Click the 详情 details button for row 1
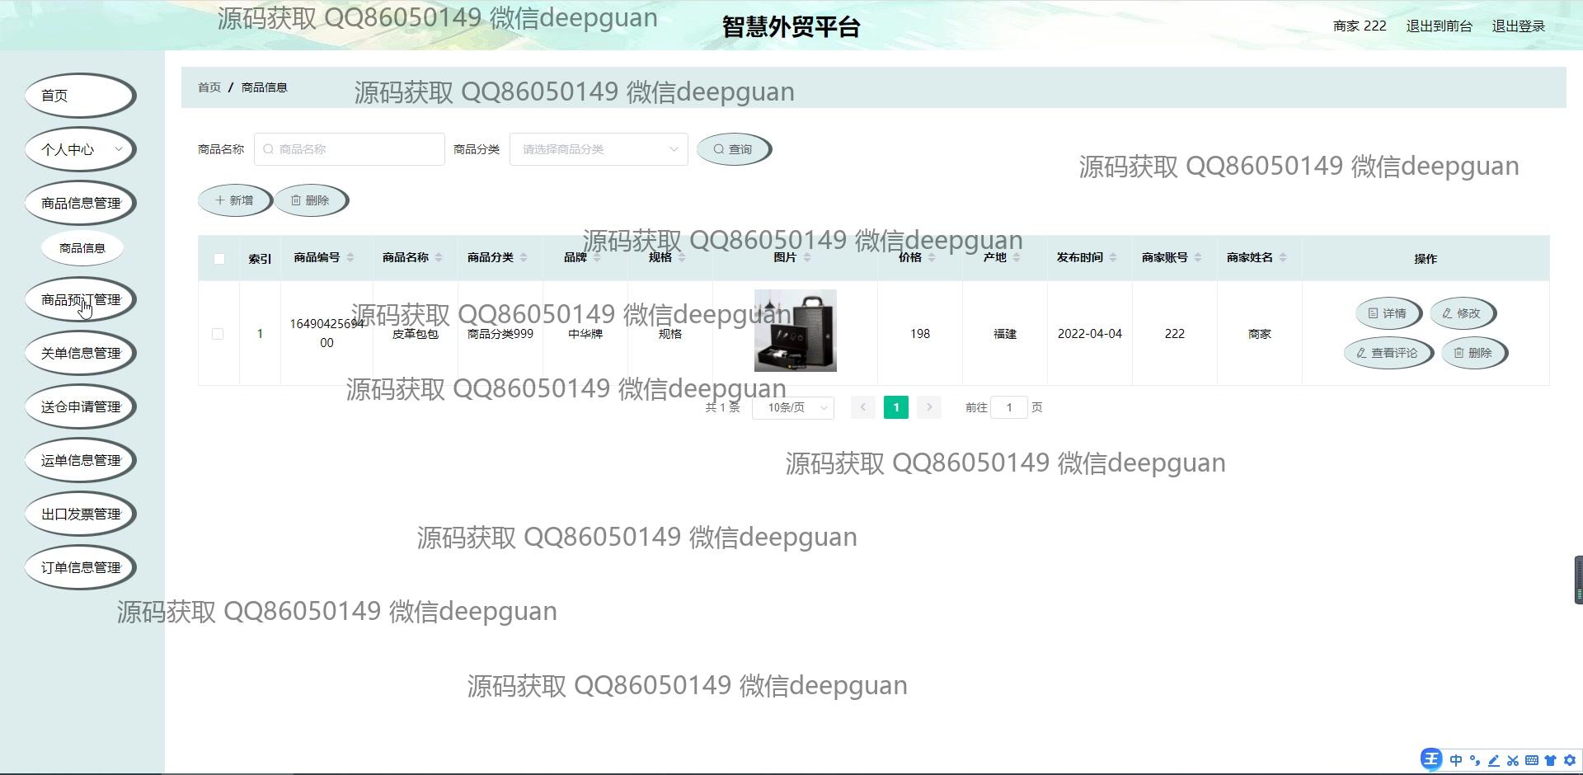This screenshot has height=775, width=1583. click(x=1388, y=313)
